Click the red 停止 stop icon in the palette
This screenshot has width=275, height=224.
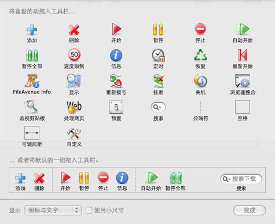point(200,29)
